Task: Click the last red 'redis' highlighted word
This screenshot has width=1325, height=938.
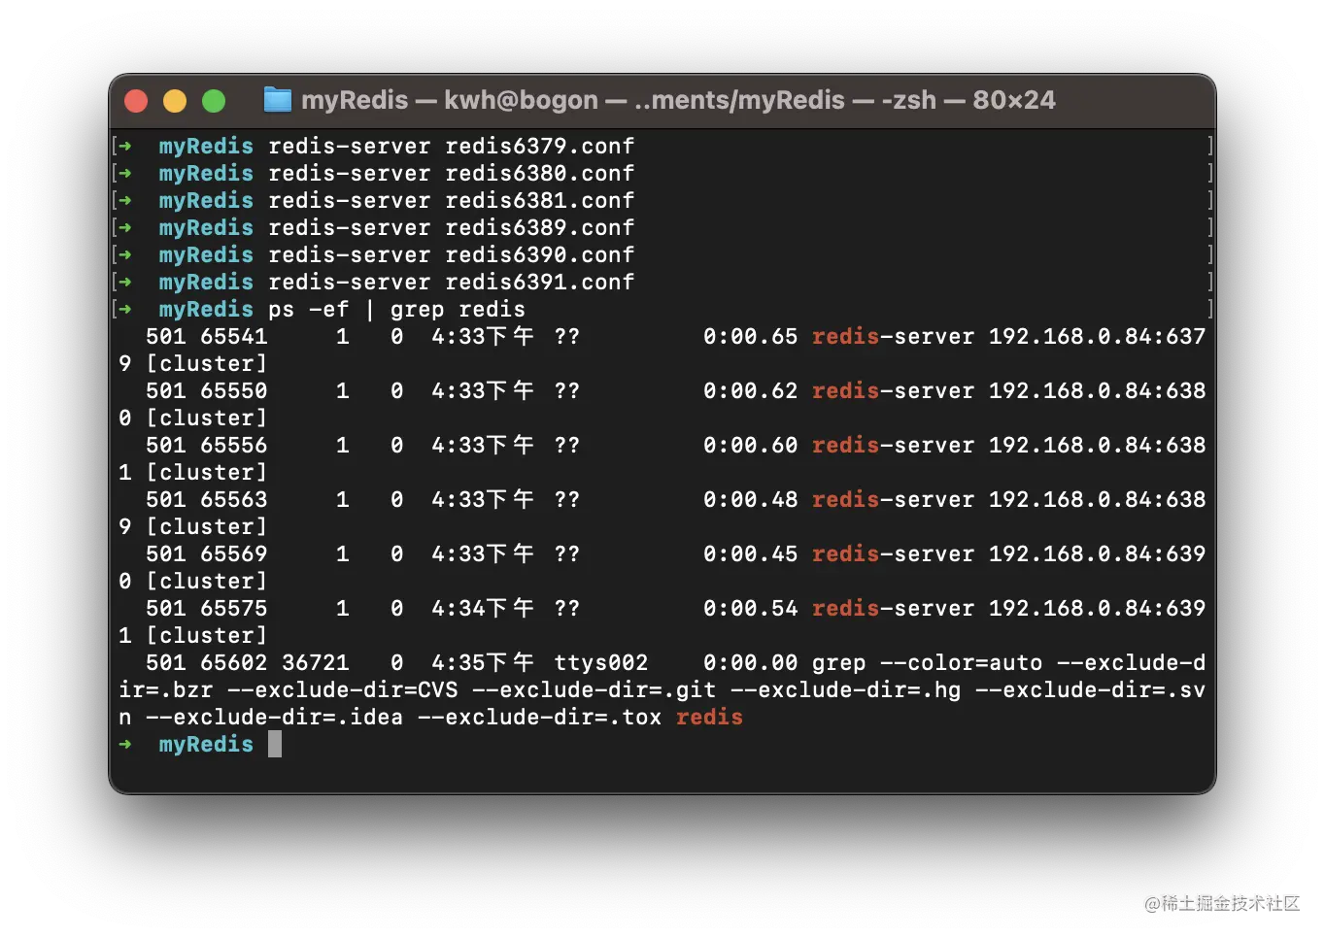Action: [709, 718]
